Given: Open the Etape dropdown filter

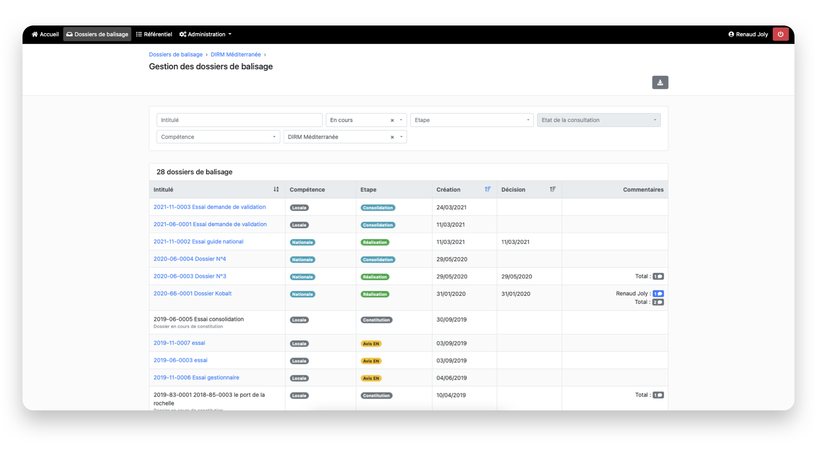Looking at the screenshot, I should click(471, 120).
